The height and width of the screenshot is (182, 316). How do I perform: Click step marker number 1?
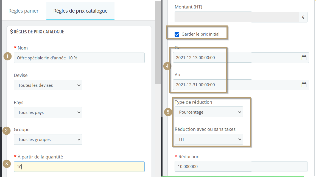7,56
